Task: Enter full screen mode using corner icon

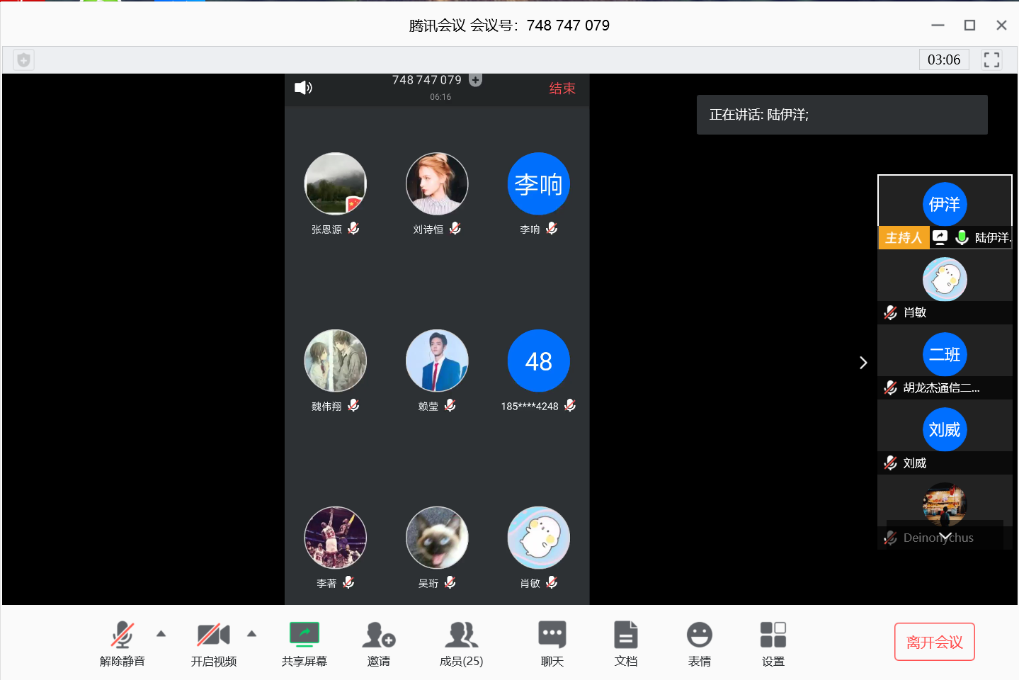Action: tap(991, 60)
